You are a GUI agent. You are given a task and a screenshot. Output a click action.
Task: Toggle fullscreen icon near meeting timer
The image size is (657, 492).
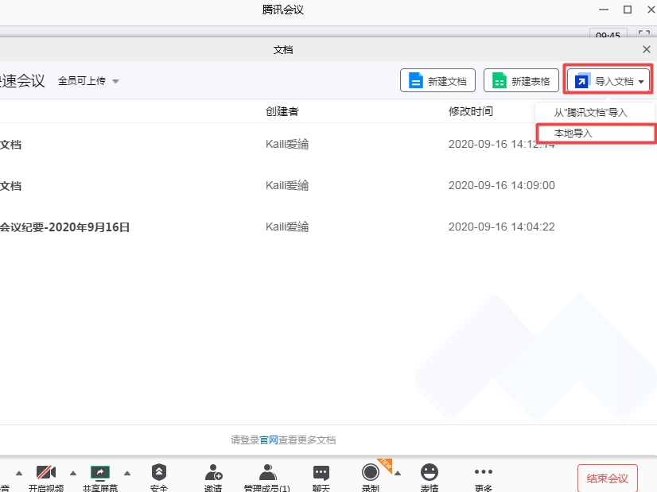click(x=644, y=33)
